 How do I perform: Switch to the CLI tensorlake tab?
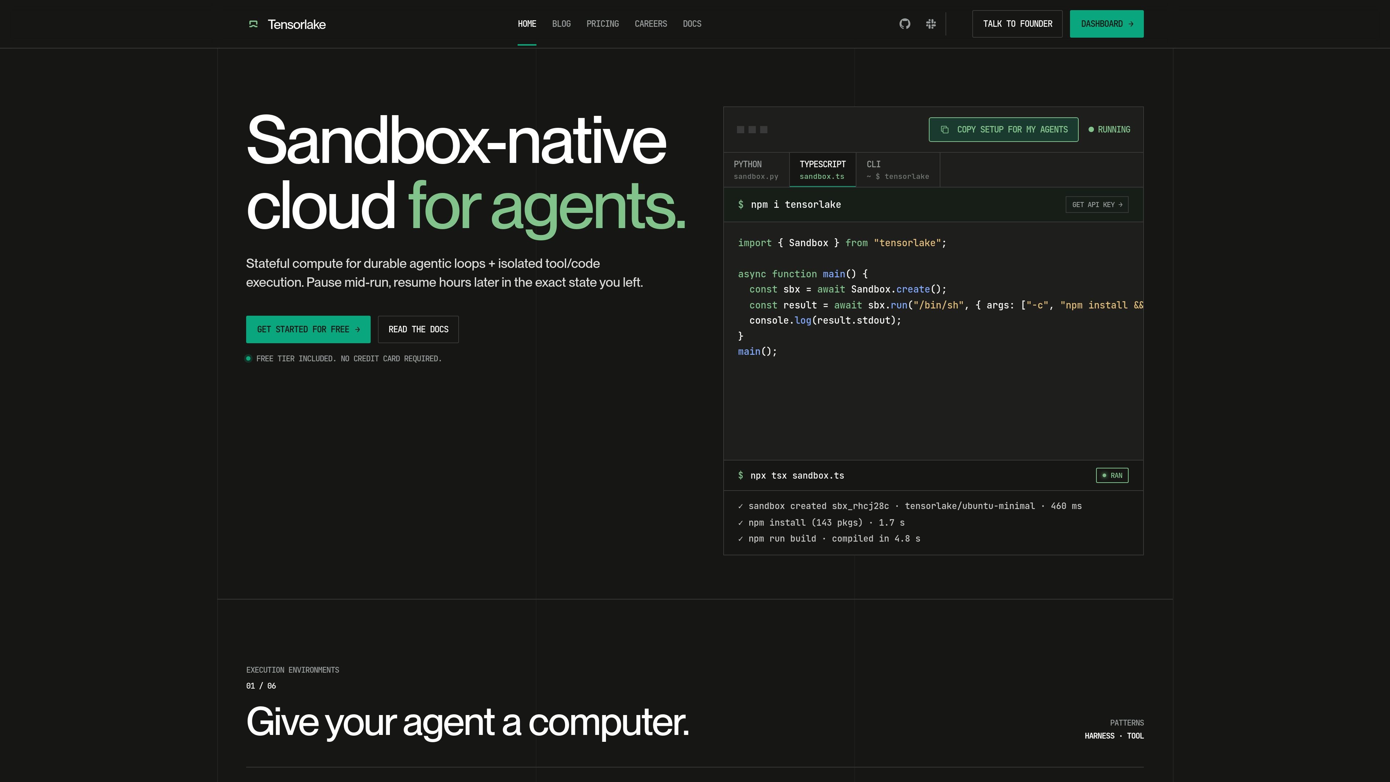pyautogui.click(x=898, y=170)
